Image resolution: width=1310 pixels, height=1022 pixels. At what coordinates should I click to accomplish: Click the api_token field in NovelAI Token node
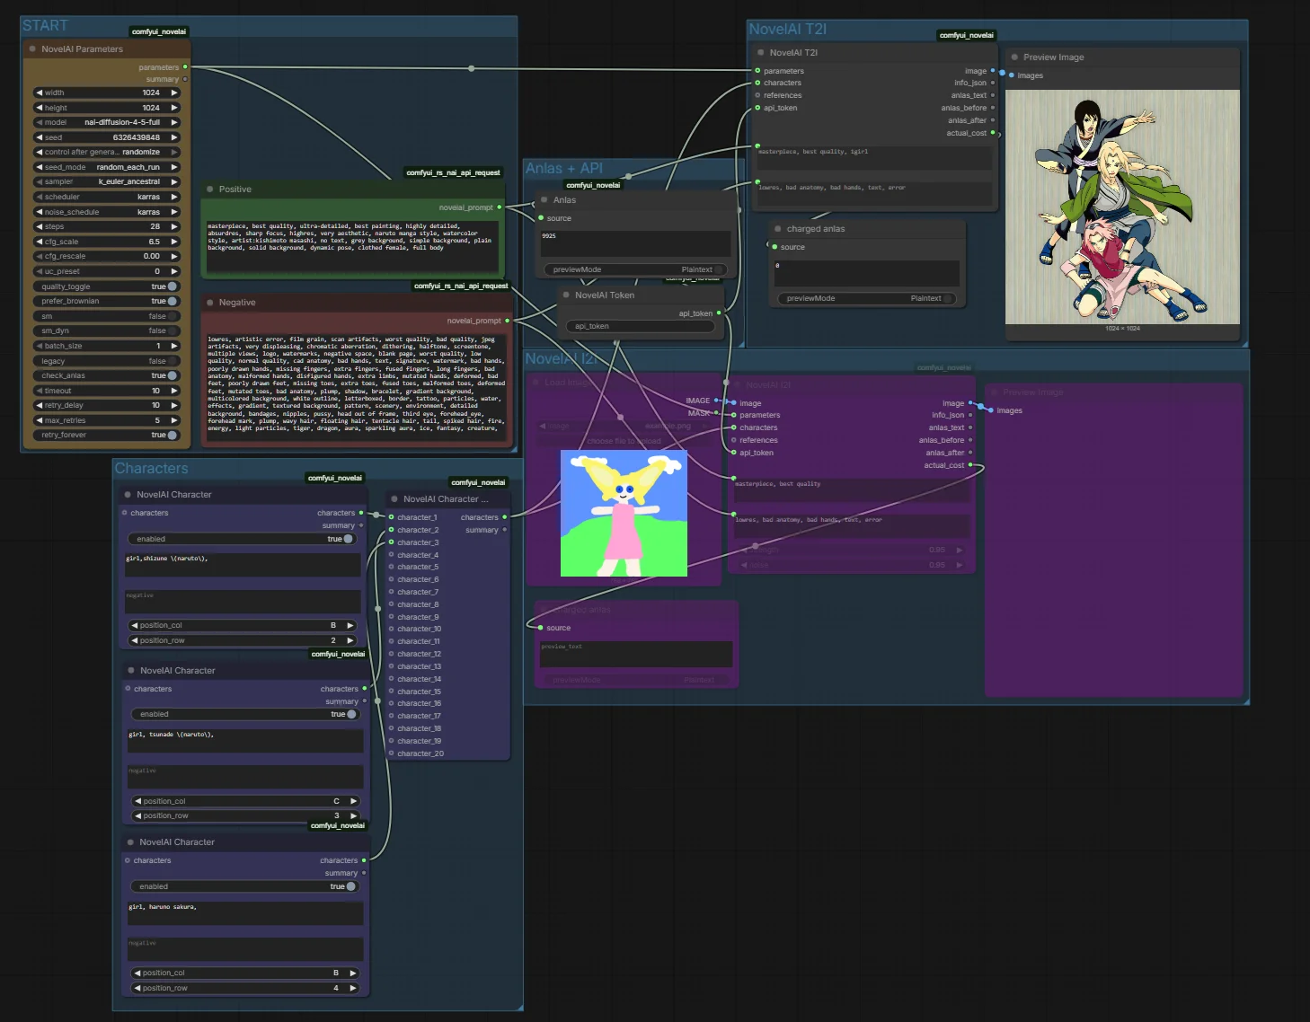click(x=640, y=326)
